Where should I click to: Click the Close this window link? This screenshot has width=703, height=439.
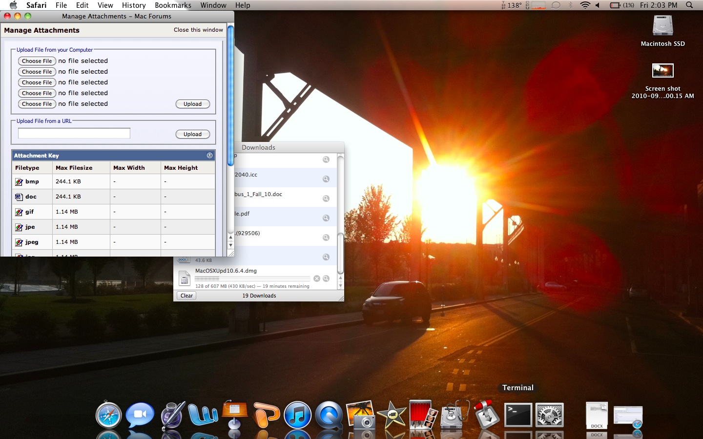198,30
